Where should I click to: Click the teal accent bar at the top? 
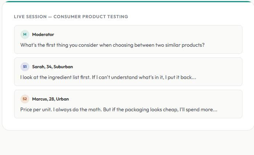pos(127,1)
